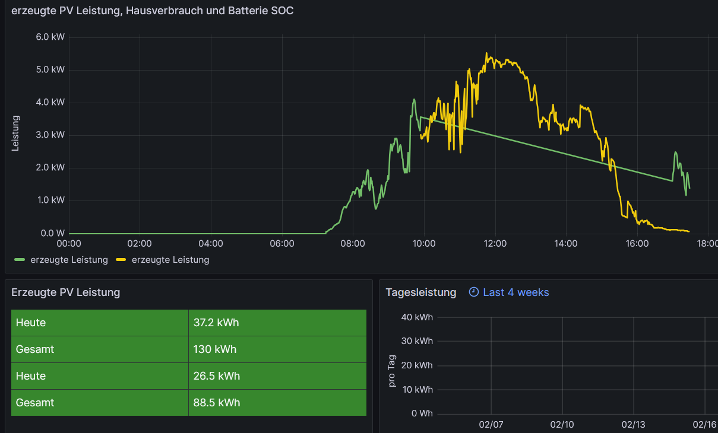The height and width of the screenshot is (433, 718).
Task: Open the PV Leistung, Hausverbrauch und Batterie panel menu
Action: (152, 11)
